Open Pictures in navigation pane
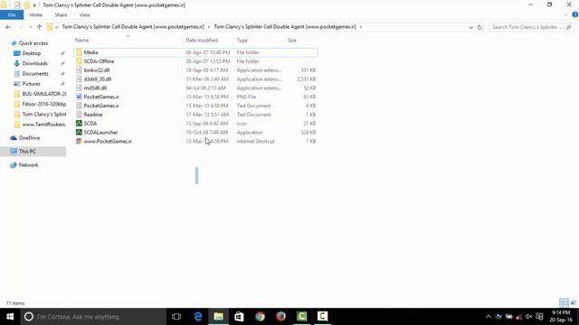The width and height of the screenshot is (579, 325). point(31,84)
